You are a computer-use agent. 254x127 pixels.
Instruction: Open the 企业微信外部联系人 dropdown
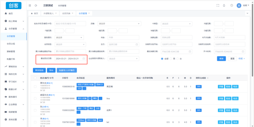coord(124,59)
